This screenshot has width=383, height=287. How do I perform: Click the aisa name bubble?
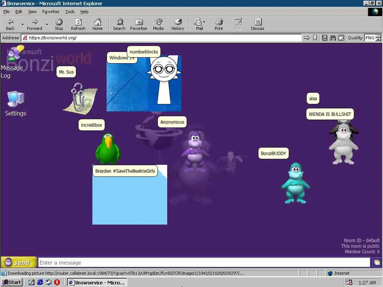(x=313, y=99)
